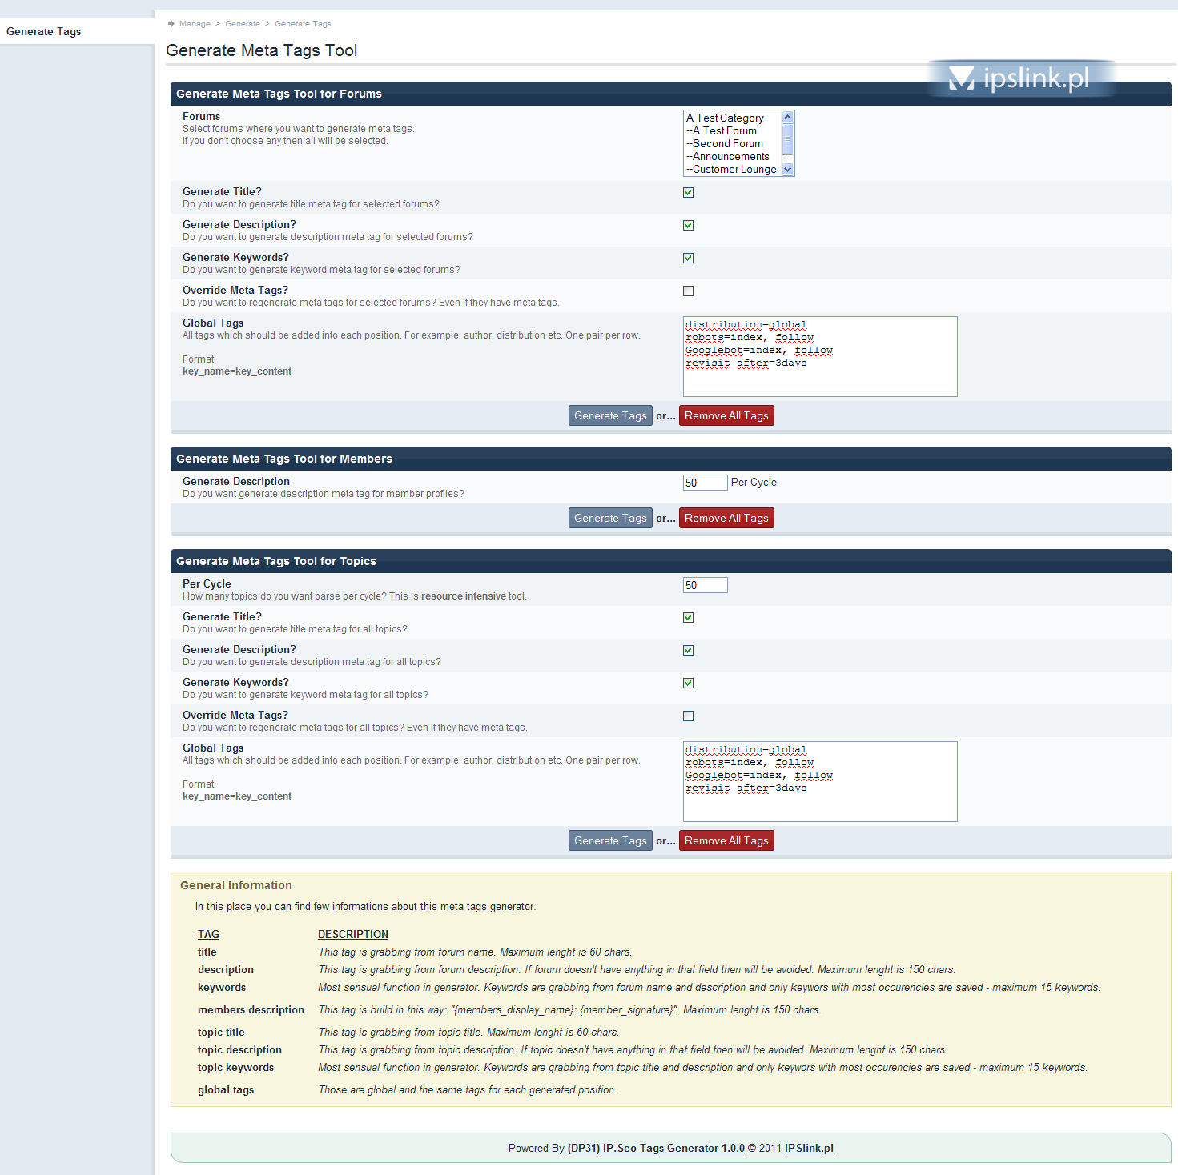The height and width of the screenshot is (1175, 1178).
Task: Select 'Second Forum' in the Forums list
Action: [727, 144]
